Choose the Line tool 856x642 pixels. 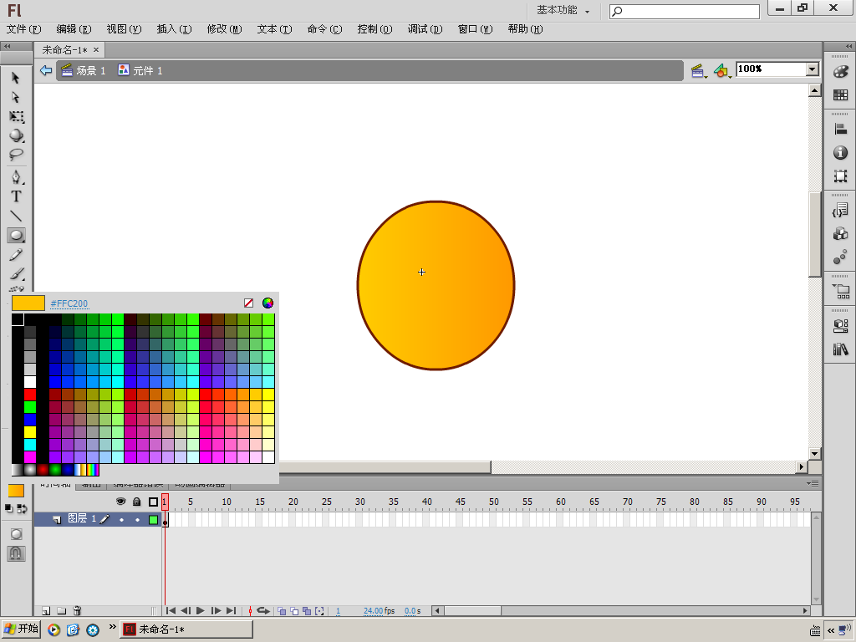16,216
